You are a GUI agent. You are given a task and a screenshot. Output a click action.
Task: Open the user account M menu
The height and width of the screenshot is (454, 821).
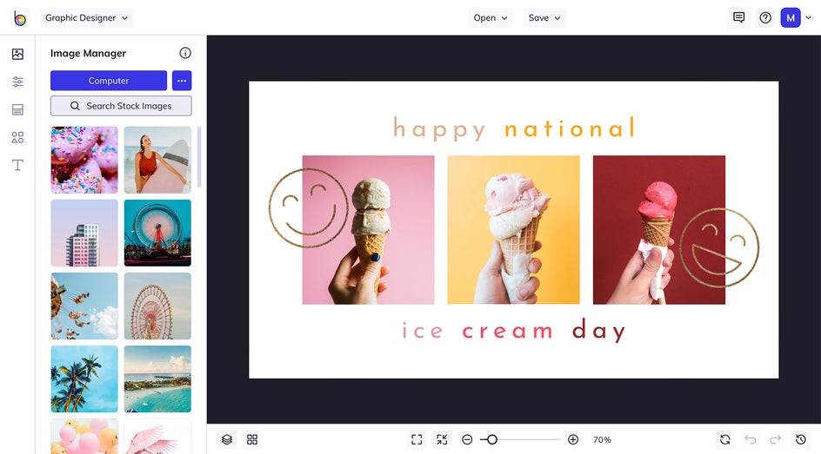(791, 17)
